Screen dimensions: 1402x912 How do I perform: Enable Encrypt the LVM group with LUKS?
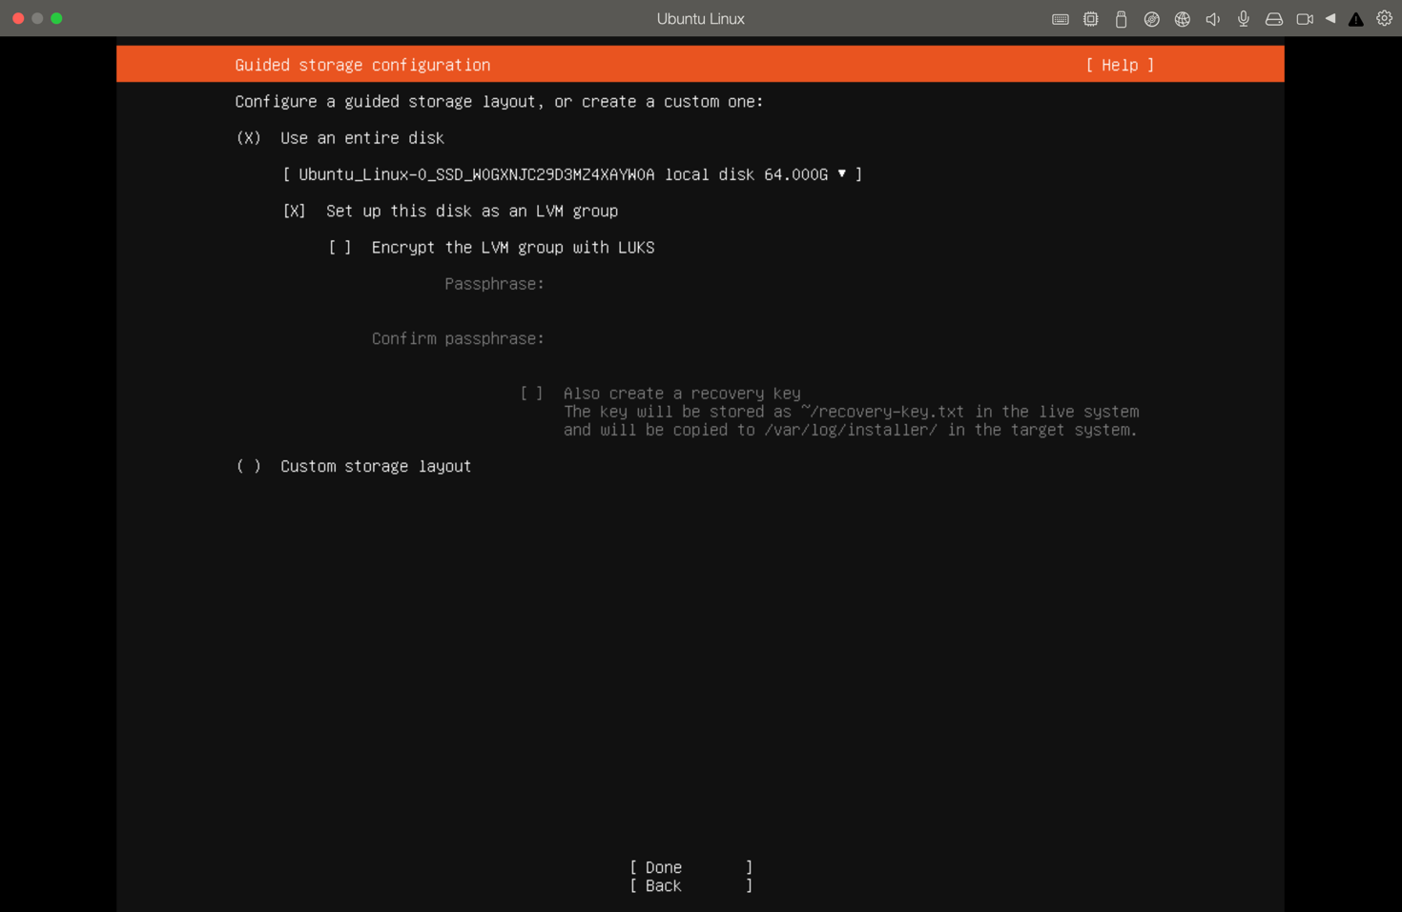tap(340, 247)
